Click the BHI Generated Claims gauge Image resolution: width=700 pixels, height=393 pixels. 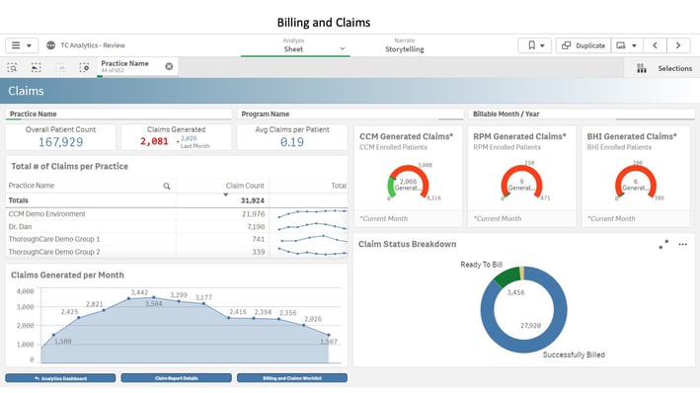coord(636,183)
